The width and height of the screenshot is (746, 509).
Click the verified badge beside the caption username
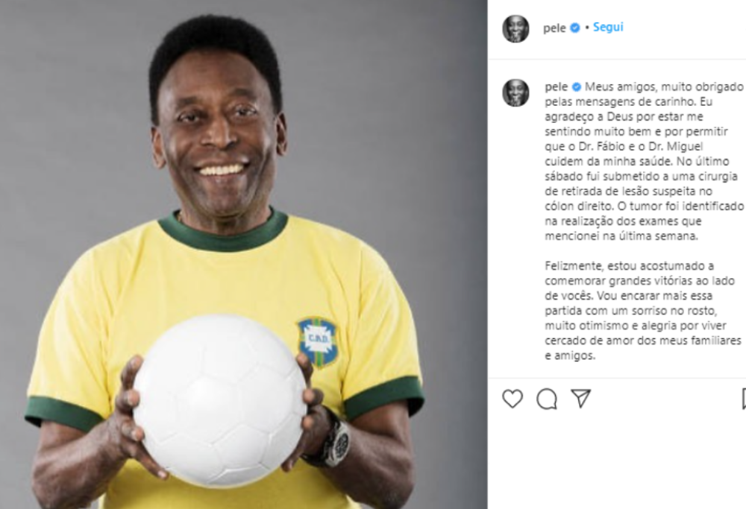576,87
